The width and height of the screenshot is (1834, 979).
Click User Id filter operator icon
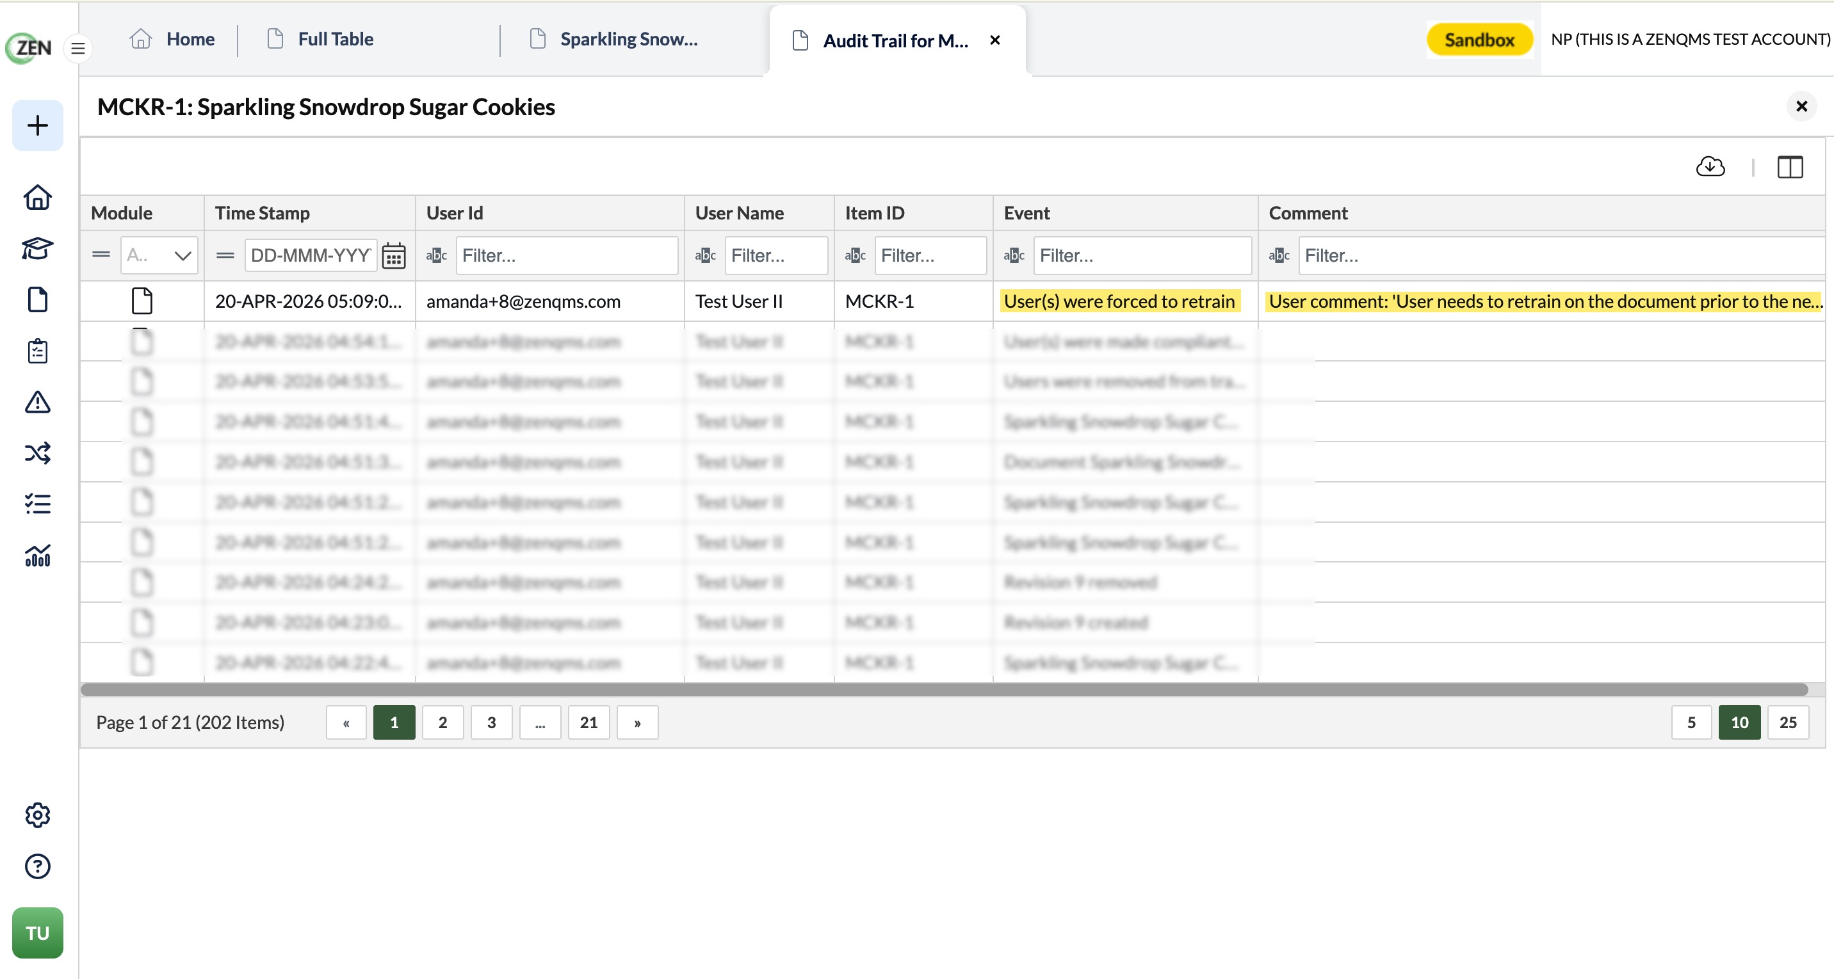[437, 255]
